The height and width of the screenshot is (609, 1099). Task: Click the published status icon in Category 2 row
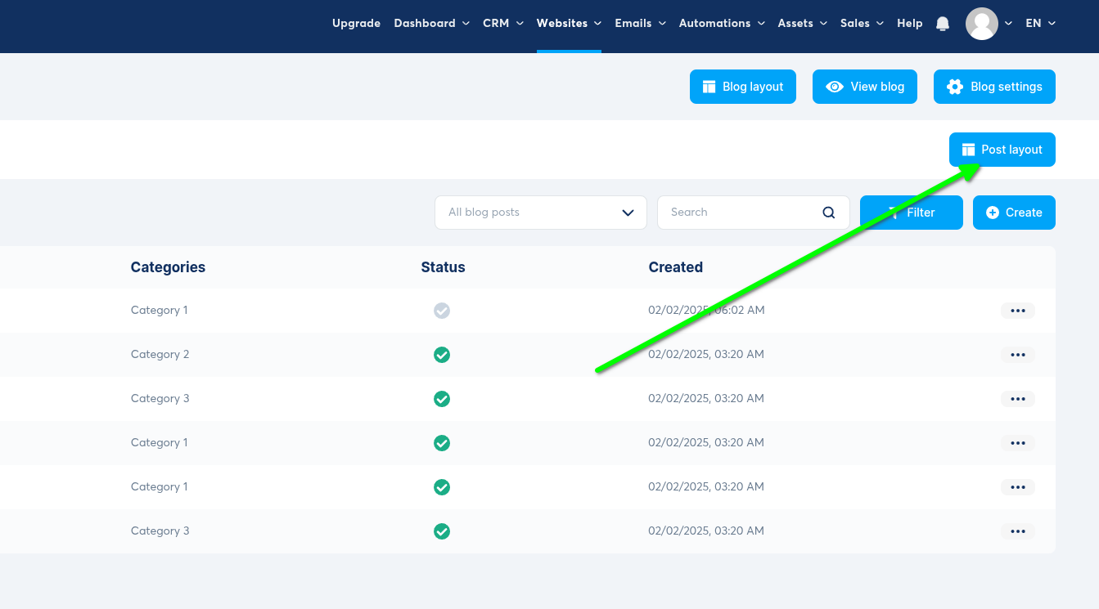click(x=442, y=355)
